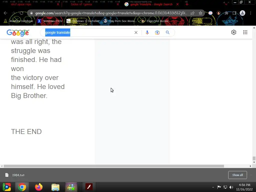Open the Windows ISOs bookmark
This screenshot has width=256, height=192.
(50, 21)
